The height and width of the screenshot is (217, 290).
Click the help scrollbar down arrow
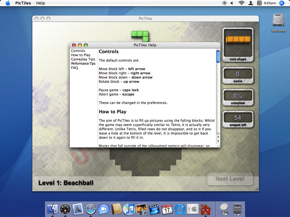point(218,141)
